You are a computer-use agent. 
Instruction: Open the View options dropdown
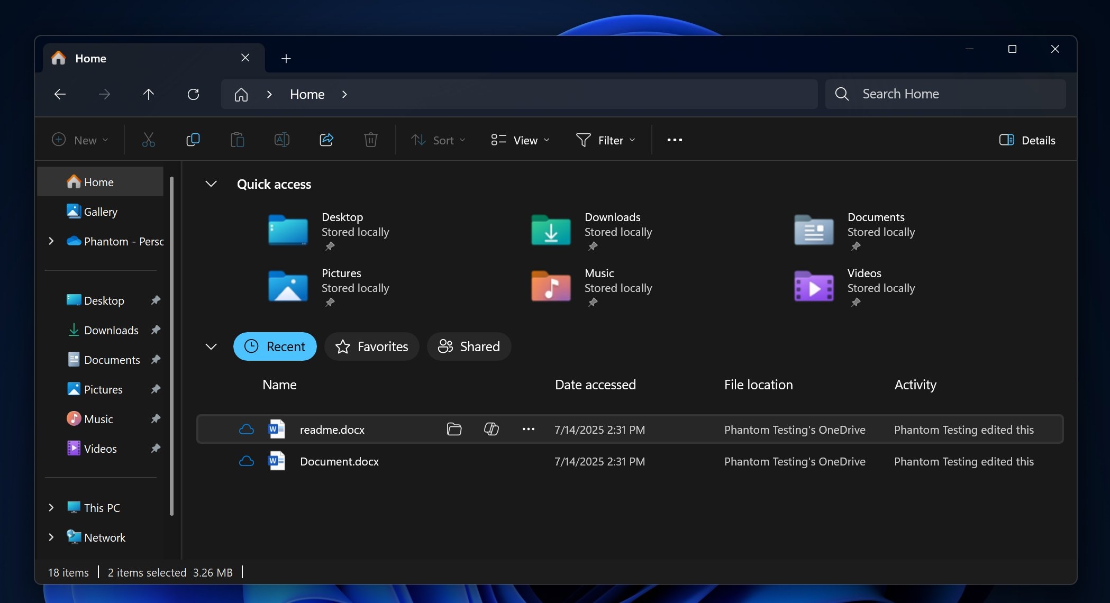coord(519,140)
